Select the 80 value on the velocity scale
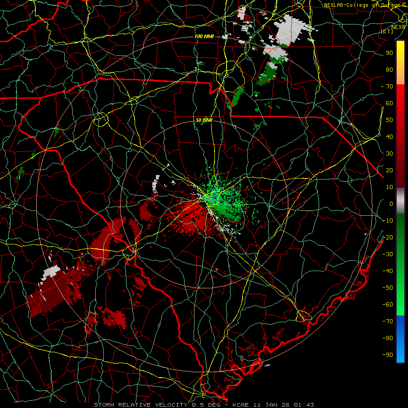This screenshot has height=408, width=408. 389,69
